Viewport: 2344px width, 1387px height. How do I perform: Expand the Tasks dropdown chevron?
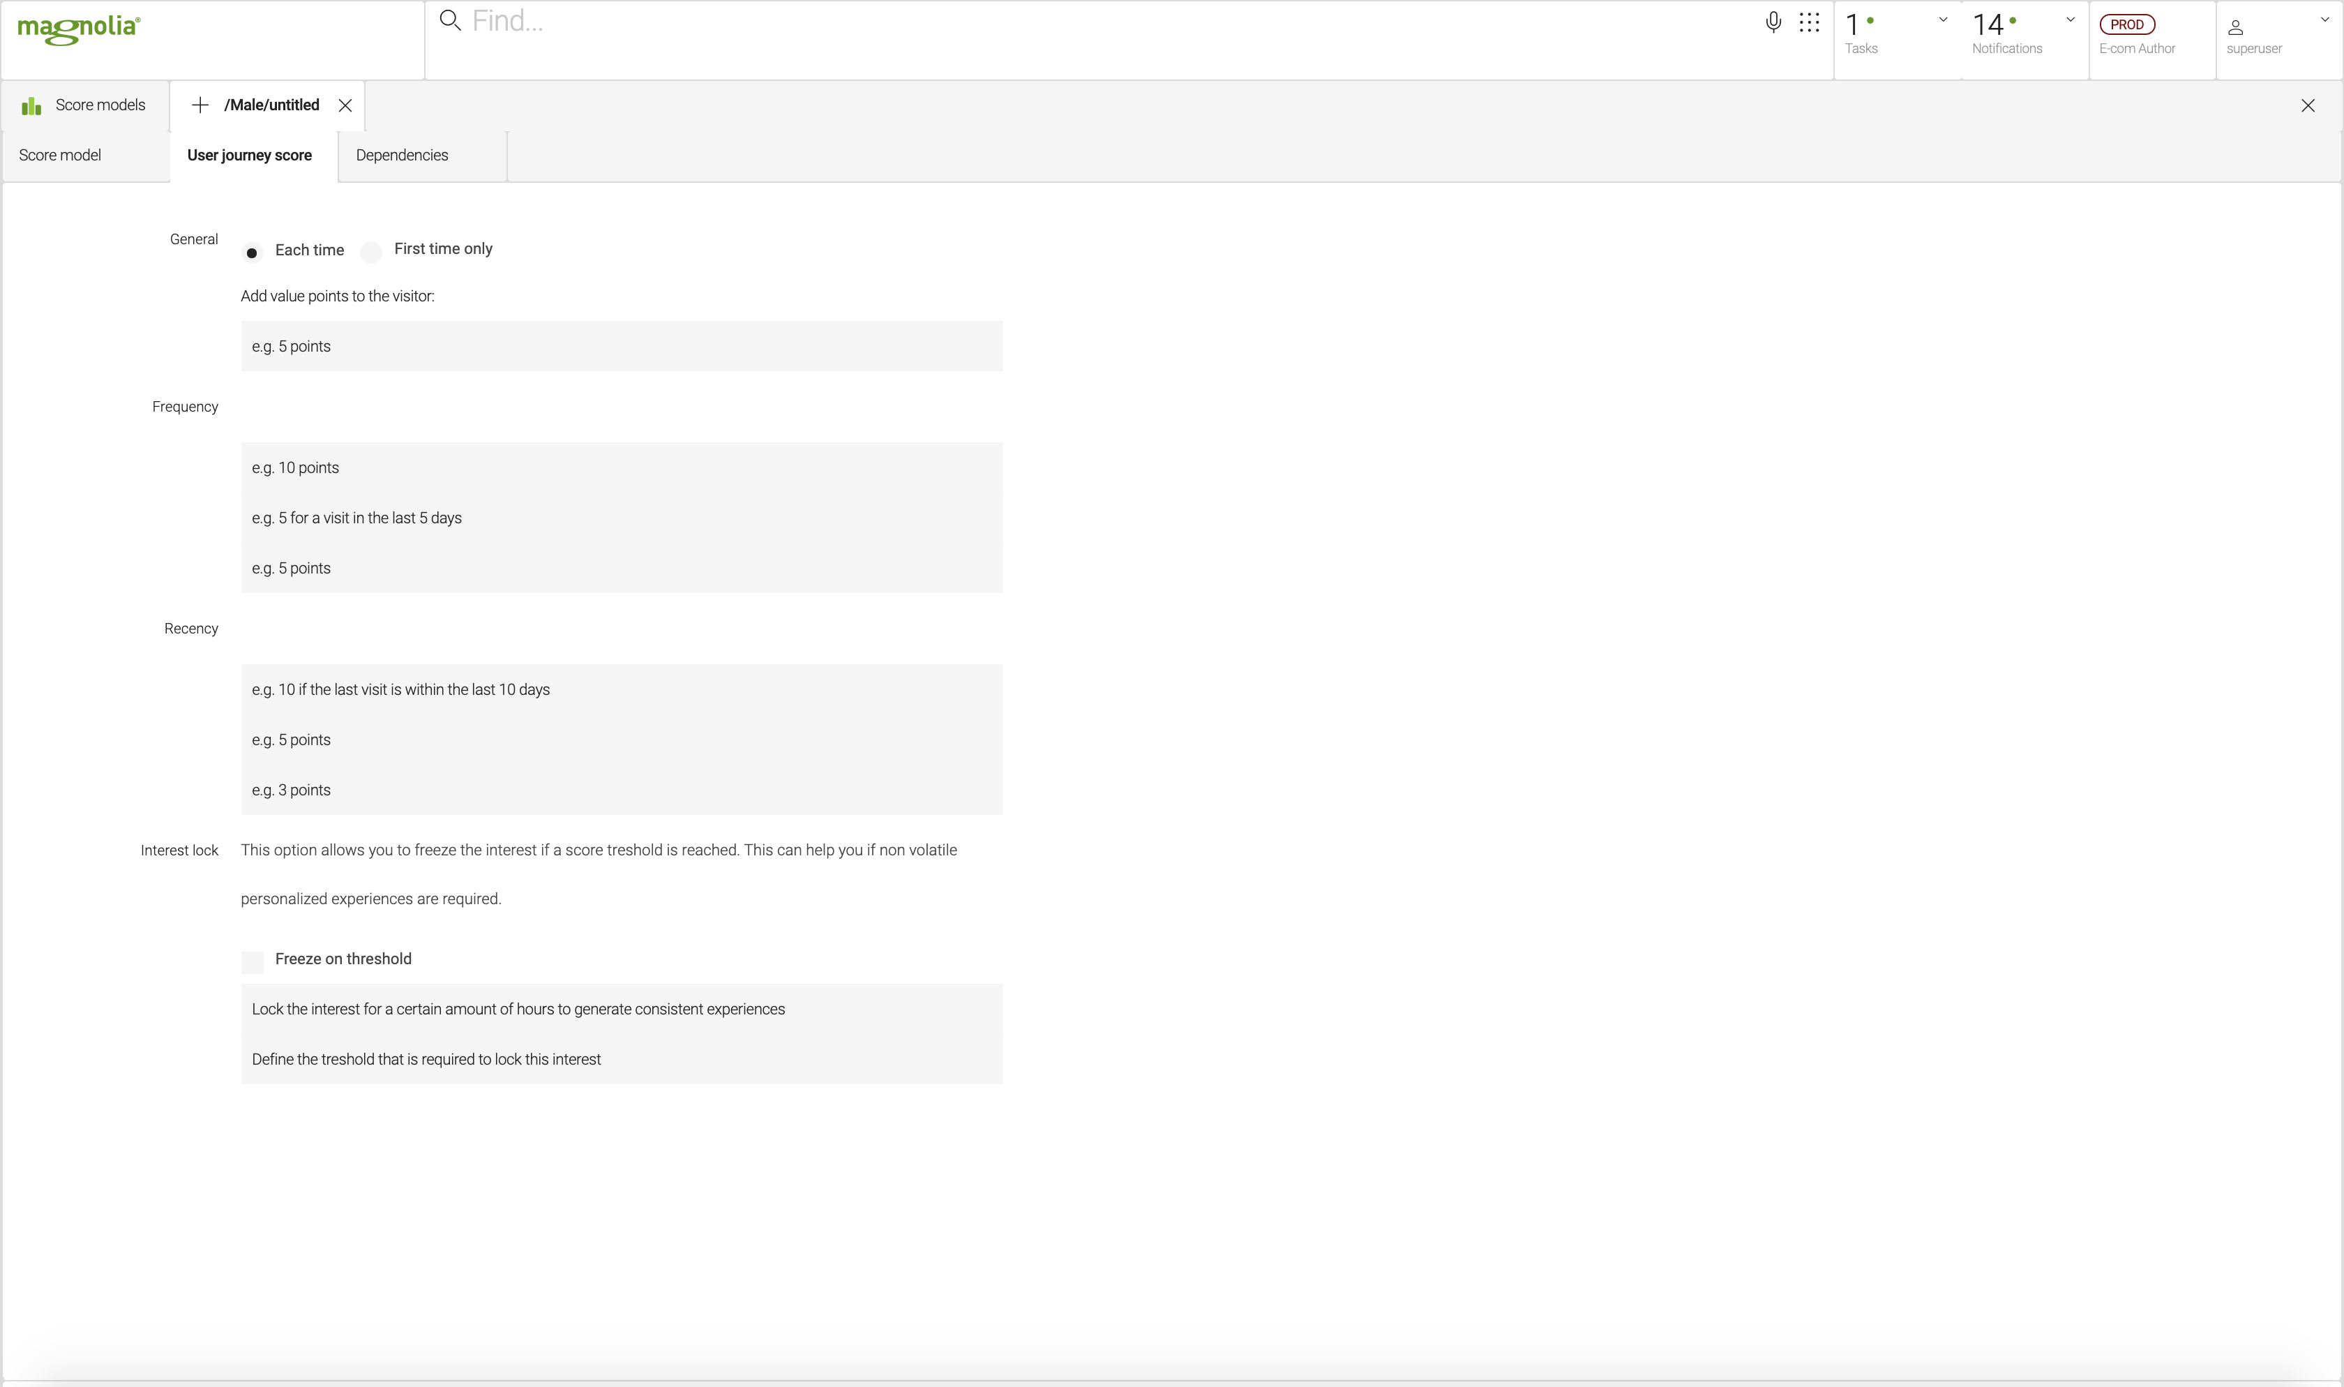click(1943, 20)
